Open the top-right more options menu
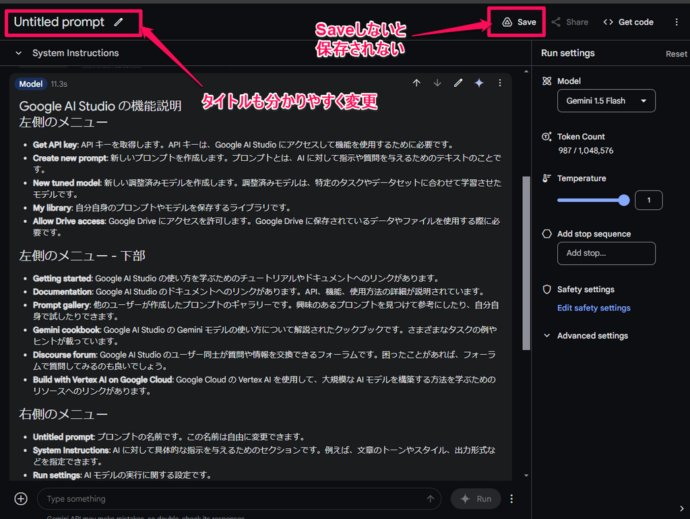This screenshot has height=519, width=690. pyautogui.click(x=677, y=22)
